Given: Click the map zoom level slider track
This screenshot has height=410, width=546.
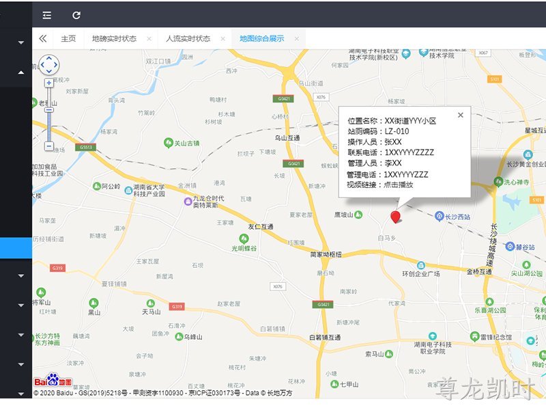Looking at the screenshot, I should (x=49, y=114).
